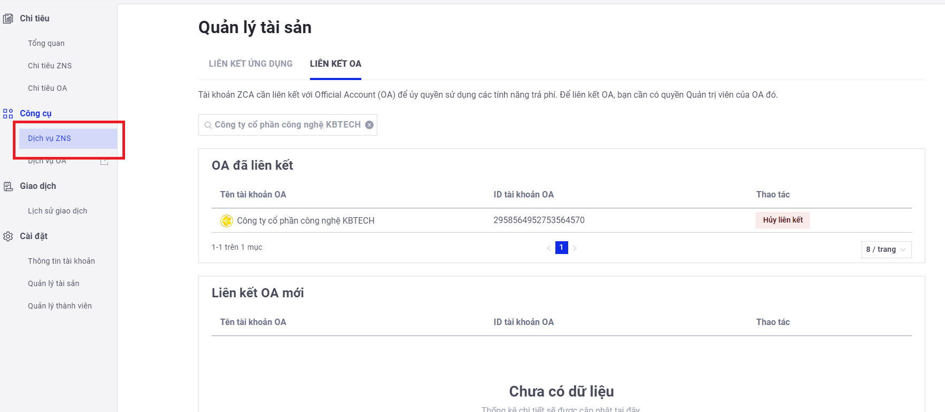Open Tổng quan in sidebar

tap(46, 43)
